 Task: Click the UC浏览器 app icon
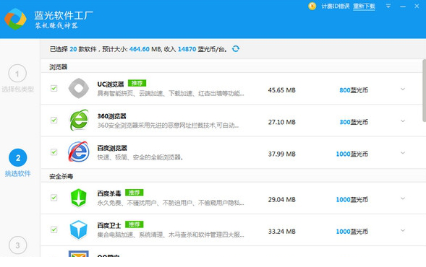79,88
